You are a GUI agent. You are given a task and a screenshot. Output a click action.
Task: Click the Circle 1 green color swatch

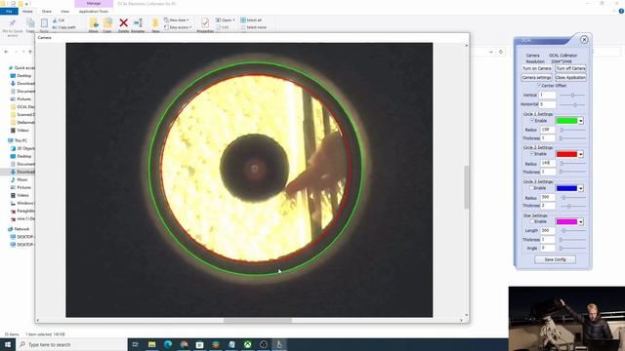click(566, 121)
